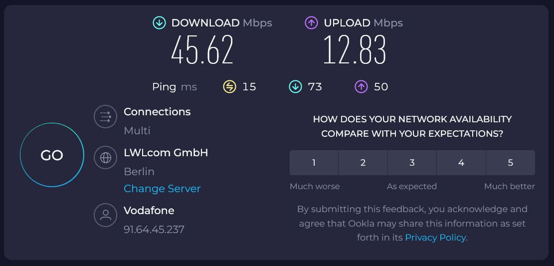
Task: Rate network availability as 2
Action: click(363, 163)
